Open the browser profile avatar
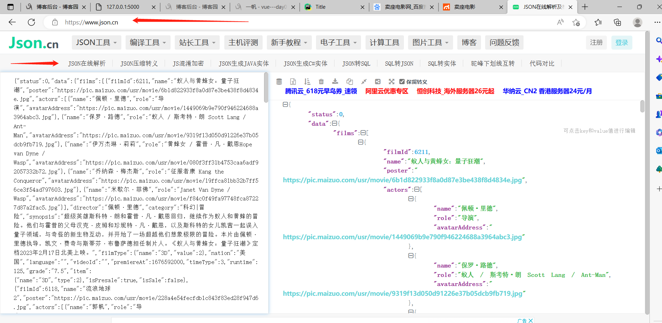The image size is (662, 323). point(638,22)
